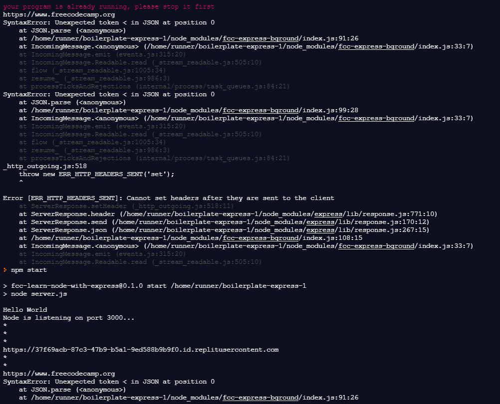500x404 pixels.
Task: Click 'Node is listening on port 3000...' line
Action: click(69, 318)
